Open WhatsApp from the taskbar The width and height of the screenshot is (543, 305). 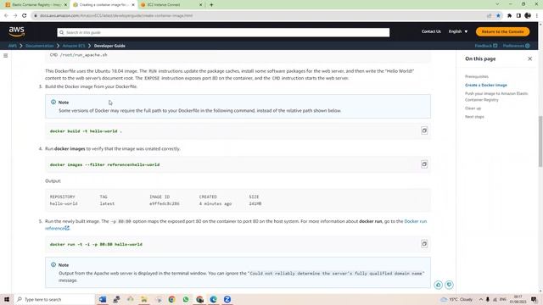point(186,299)
